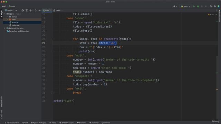Click fold marker beside the for loop line
The width and height of the screenshot is (221, 124).
tap(52, 39)
